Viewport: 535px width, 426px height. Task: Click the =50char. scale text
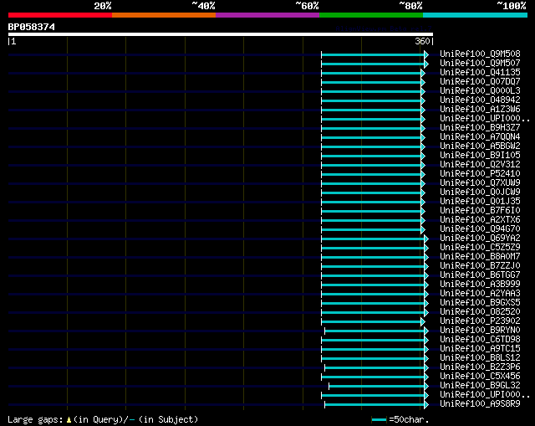tap(409, 420)
